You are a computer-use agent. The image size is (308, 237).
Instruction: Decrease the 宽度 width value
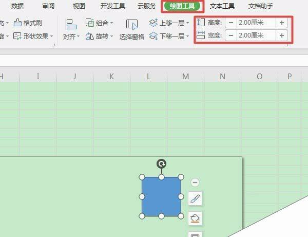coord(231,35)
